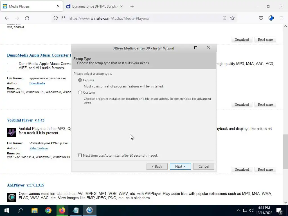Viewport: 288px width, 216px height.
Task: Close the Dynamic Drive tab
Action: pos(121,6)
